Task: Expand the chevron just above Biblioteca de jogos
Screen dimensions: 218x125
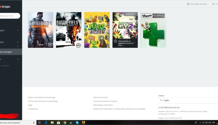Action: point(18,47)
